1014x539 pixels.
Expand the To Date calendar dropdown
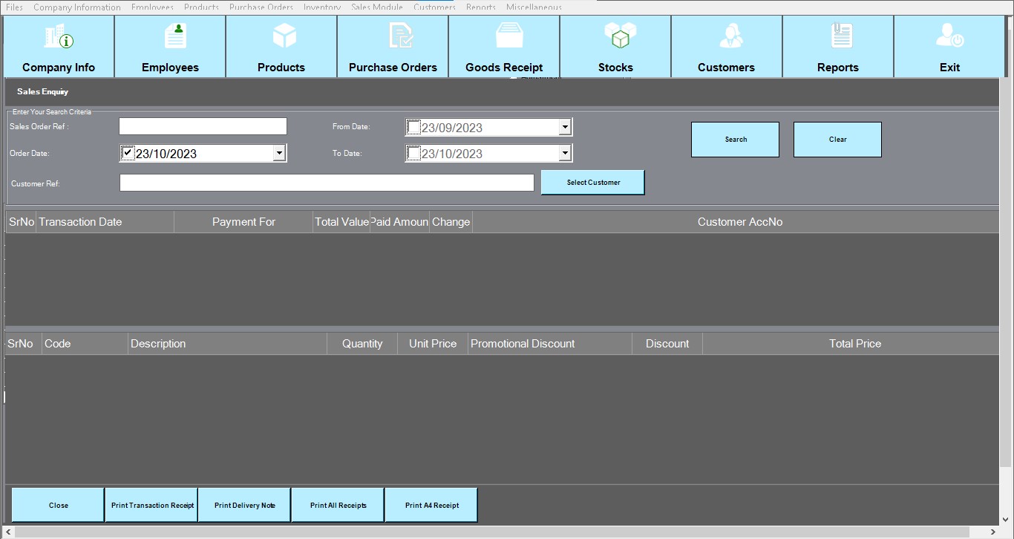(565, 153)
